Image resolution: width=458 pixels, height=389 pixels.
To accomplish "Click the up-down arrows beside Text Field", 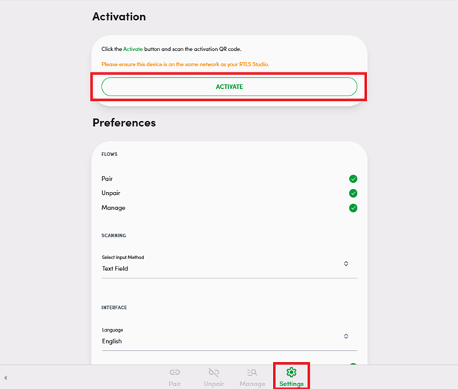I will 346,264.
